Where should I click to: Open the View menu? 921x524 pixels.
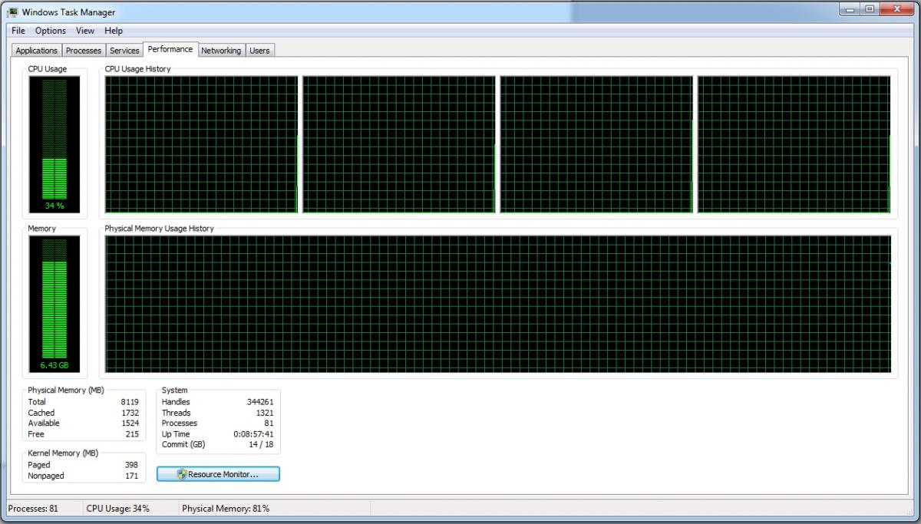click(85, 31)
